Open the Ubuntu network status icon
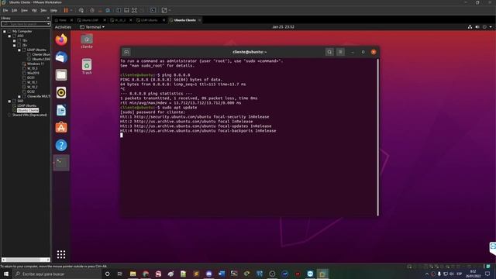Image resolution: width=496 pixels, height=279 pixels. click(470, 27)
